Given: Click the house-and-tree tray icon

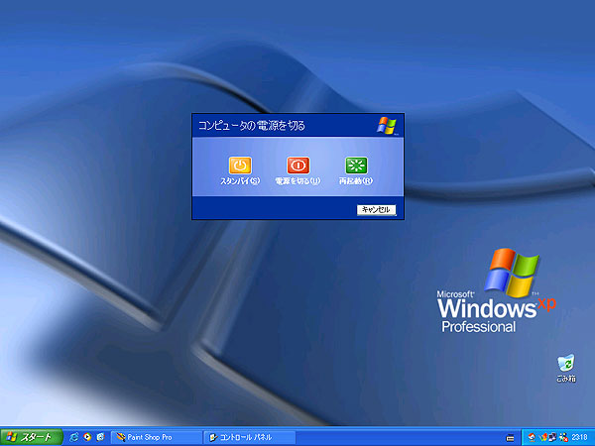Looking at the screenshot, I should pos(532,437).
